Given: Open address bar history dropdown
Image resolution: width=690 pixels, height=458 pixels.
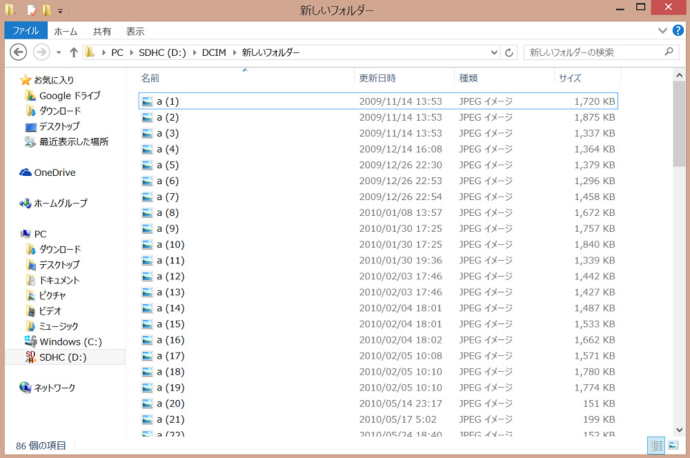Looking at the screenshot, I should click(x=494, y=52).
